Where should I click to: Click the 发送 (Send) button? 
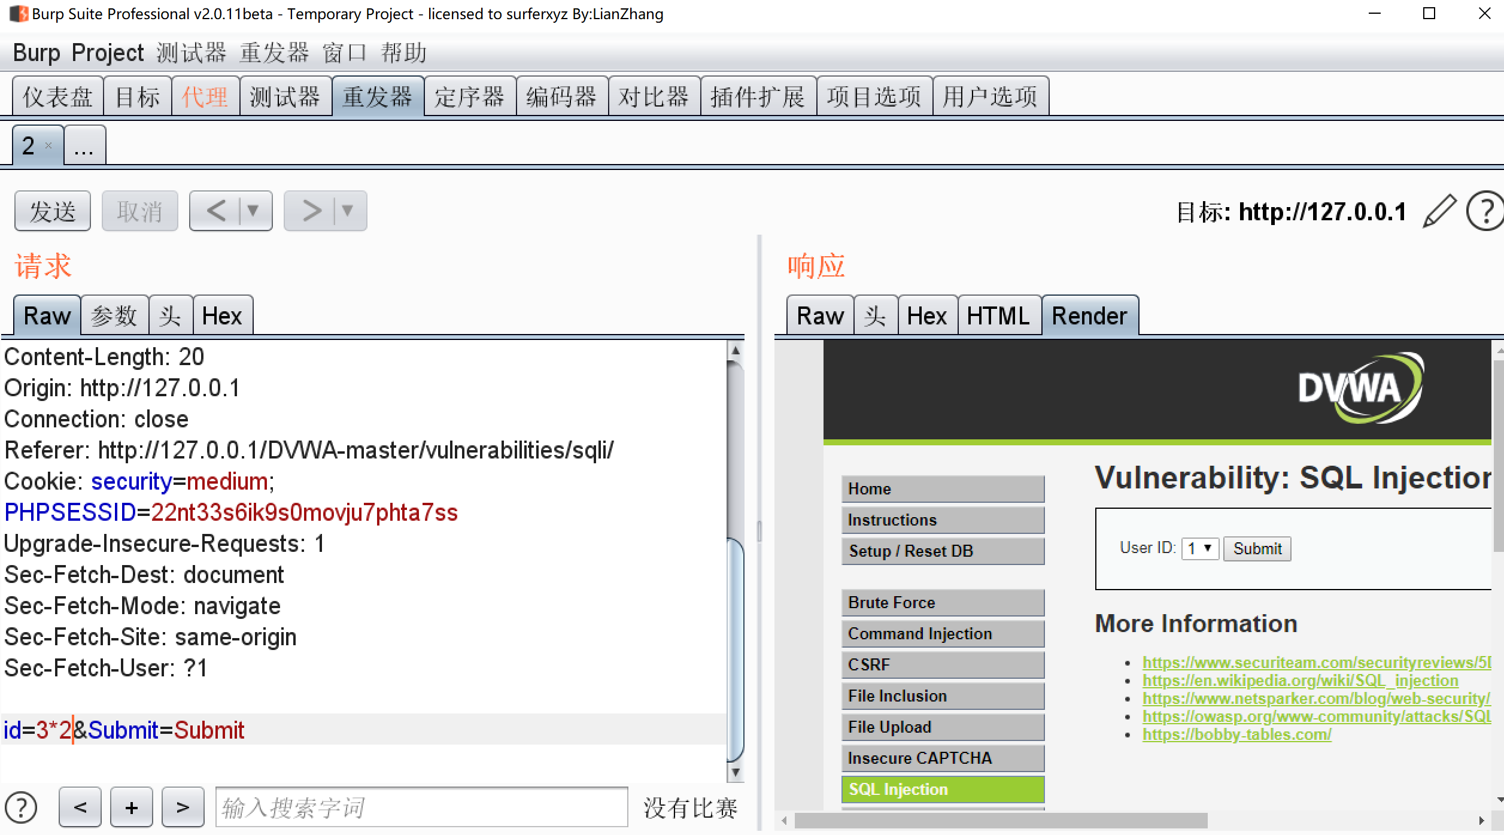(x=51, y=210)
